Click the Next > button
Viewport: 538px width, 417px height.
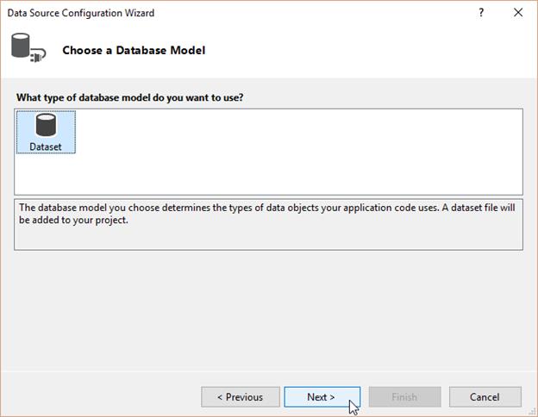coord(322,397)
